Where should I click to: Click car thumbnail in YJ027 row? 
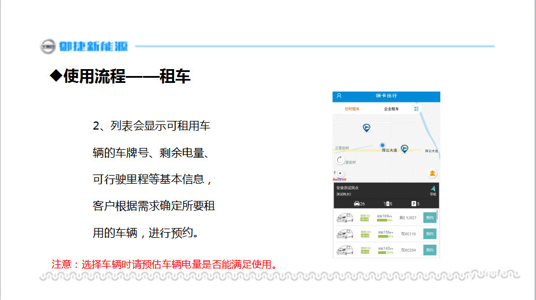click(x=345, y=218)
